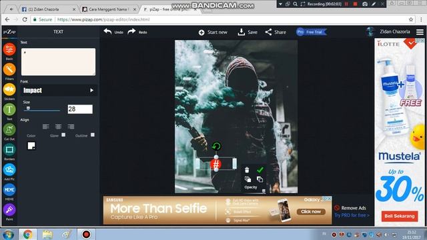Bookmark this page with star icon

click(411, 19)
